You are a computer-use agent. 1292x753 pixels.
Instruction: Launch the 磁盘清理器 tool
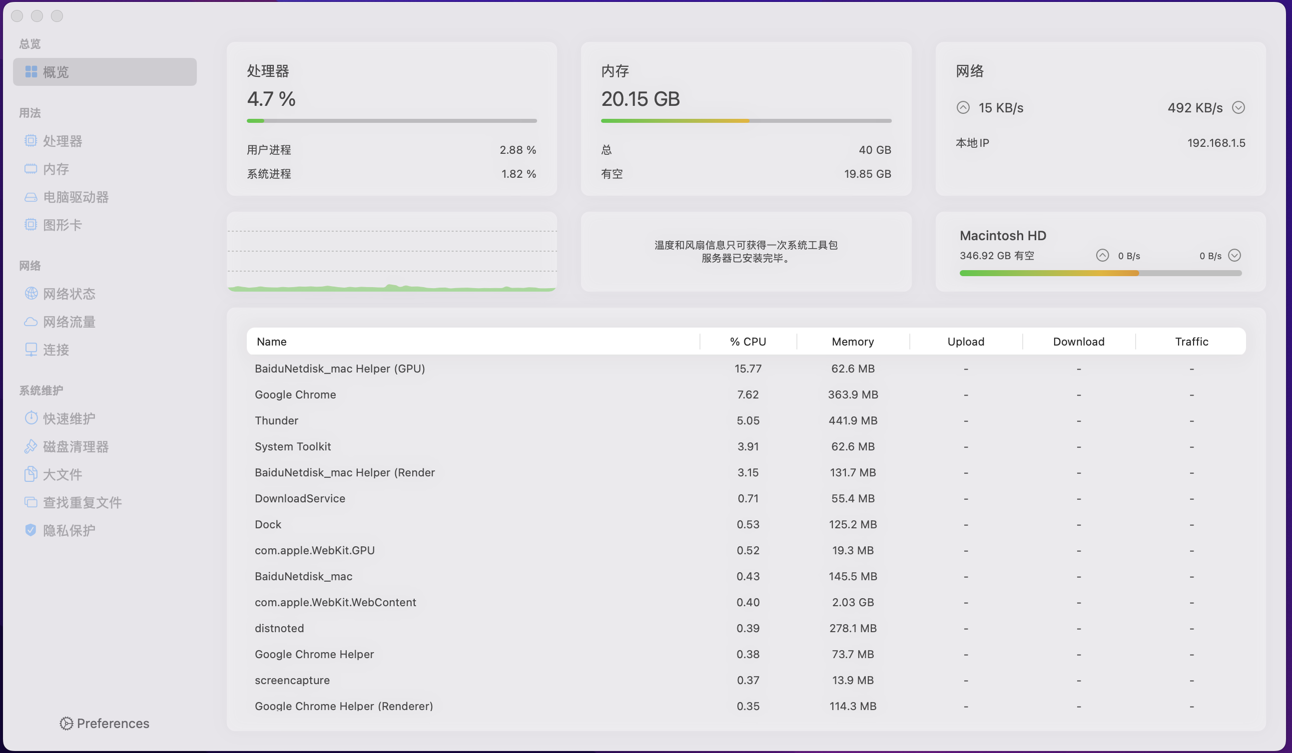pyautogui.click(x=76, y=446)
